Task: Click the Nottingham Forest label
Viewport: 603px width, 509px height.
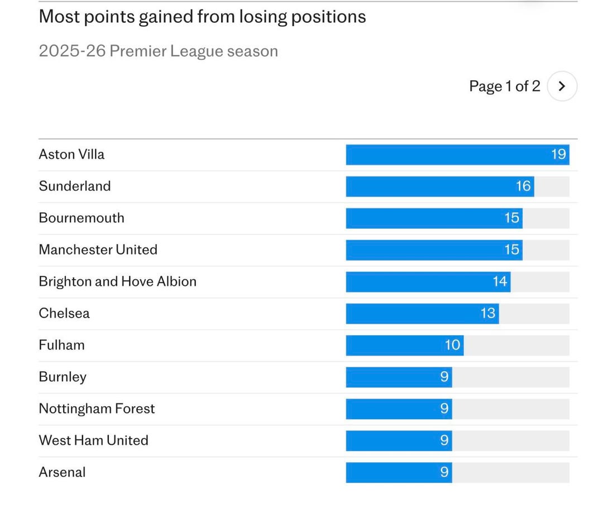Action: (97, 409)
